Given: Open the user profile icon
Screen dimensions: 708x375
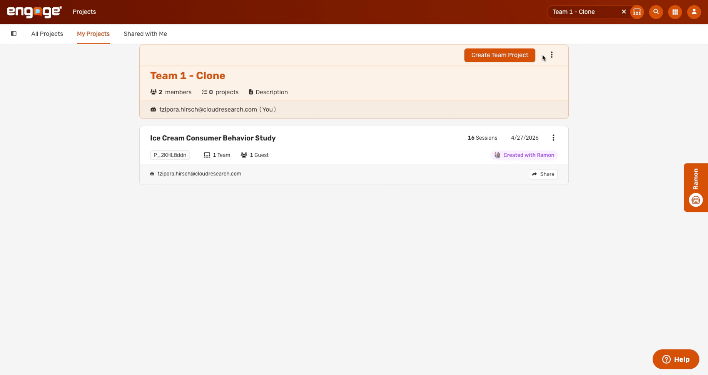Looking at the screenshot, I should point(694,12).
